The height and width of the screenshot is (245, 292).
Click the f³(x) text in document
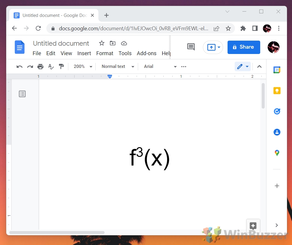coord(149,158)
